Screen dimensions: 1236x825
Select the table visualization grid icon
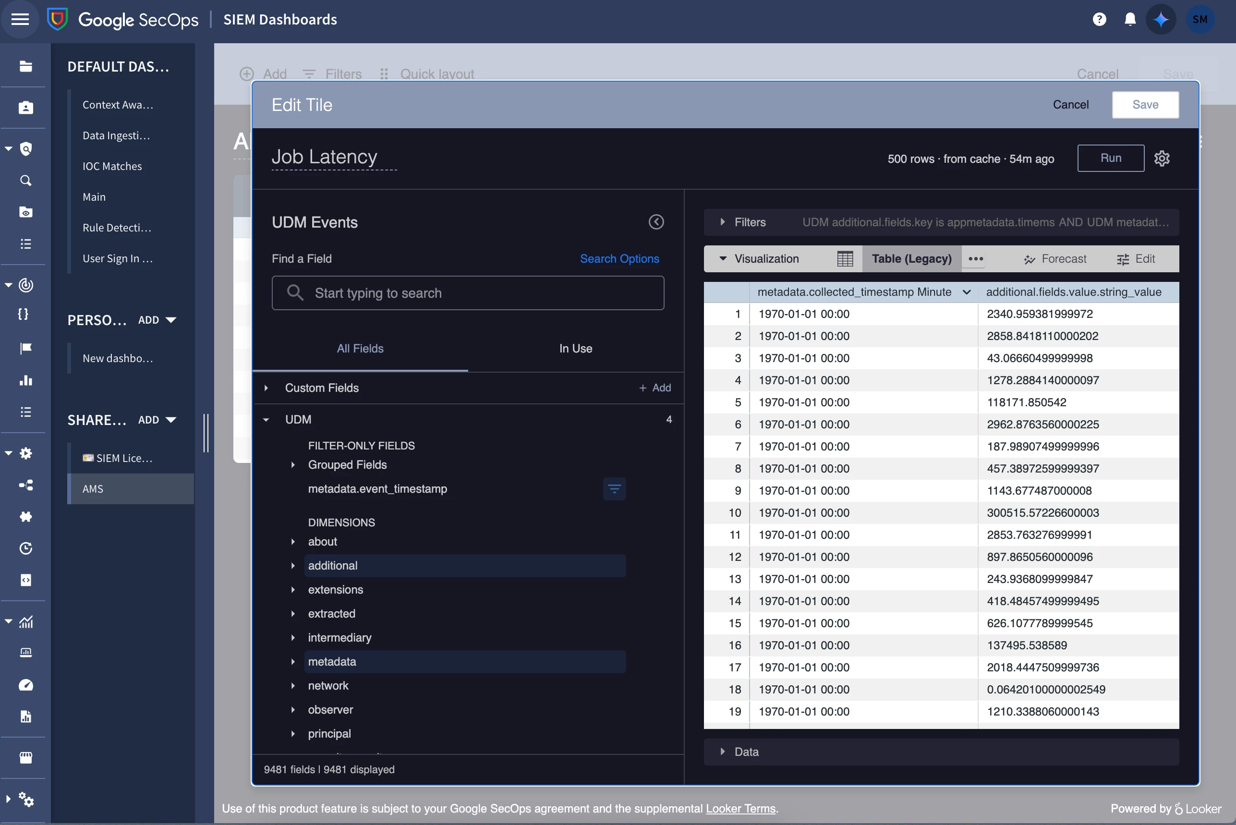[845, 259]
